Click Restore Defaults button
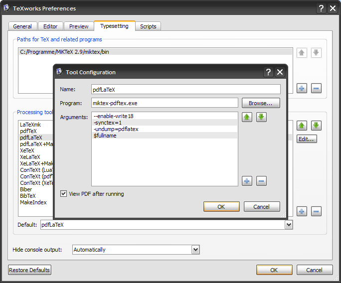 pyautogui.click(x=29, y=270)
